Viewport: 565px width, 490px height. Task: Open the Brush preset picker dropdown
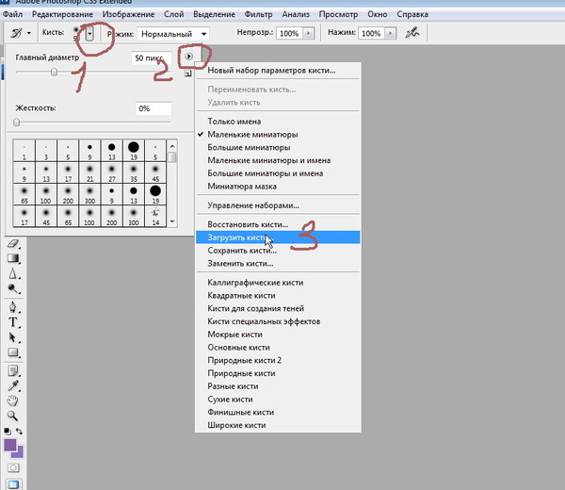pos(89,34)
